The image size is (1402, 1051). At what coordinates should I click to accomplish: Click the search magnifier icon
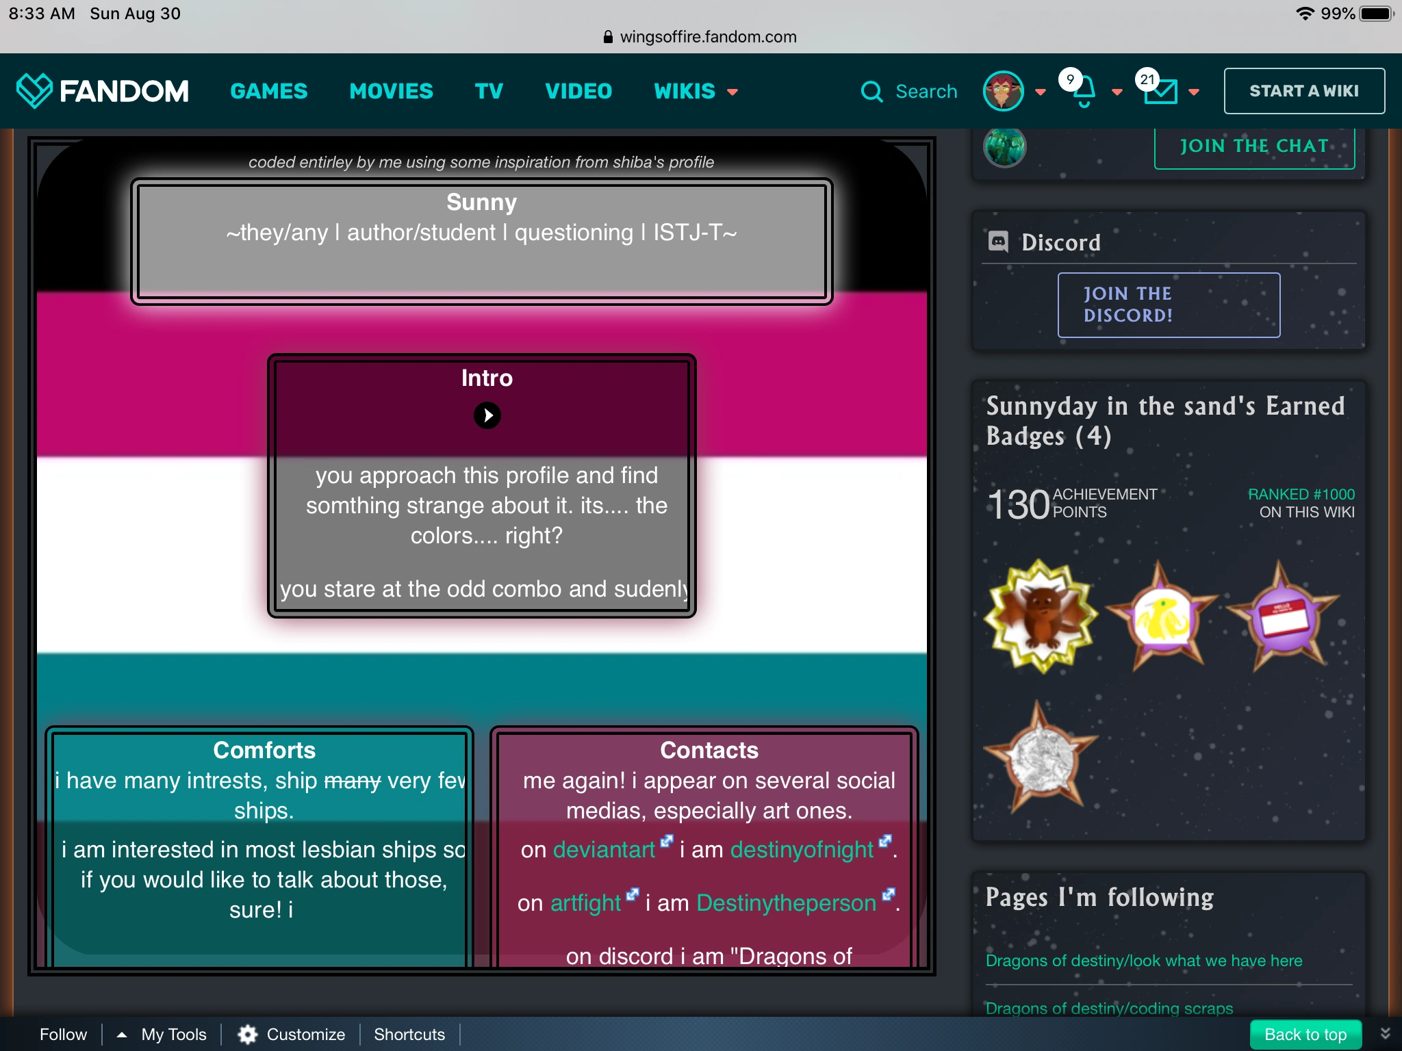[871, 92]
